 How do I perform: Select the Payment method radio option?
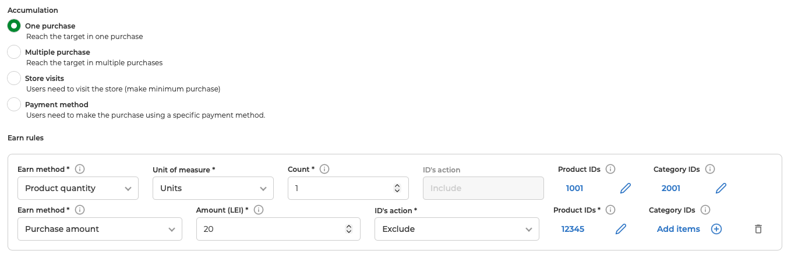point(14,105)
